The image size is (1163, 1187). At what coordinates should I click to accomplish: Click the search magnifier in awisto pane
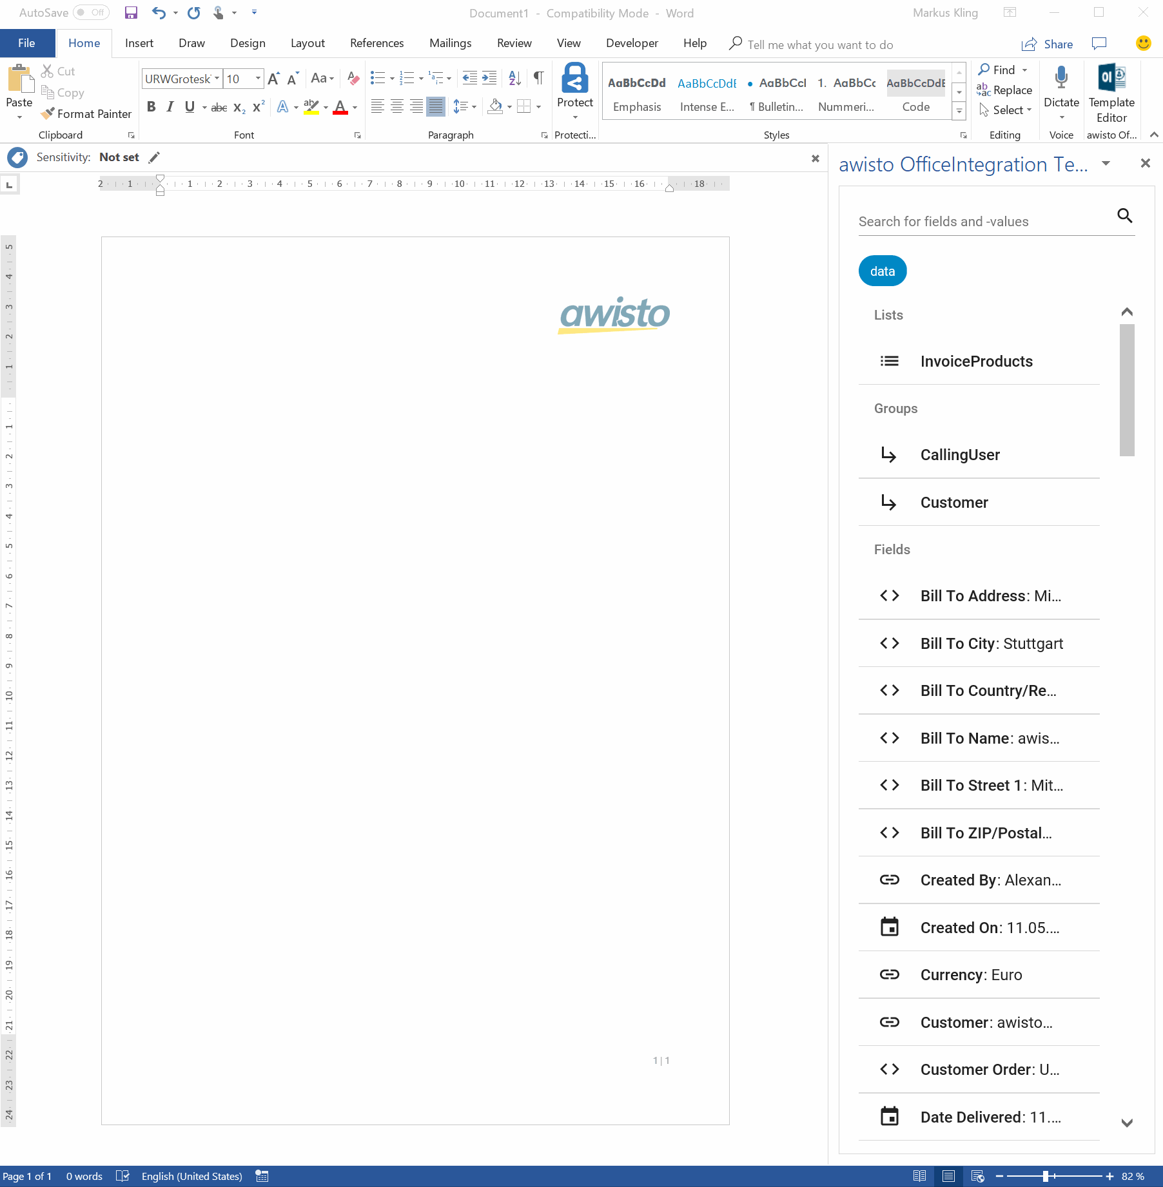point(1125,216)
